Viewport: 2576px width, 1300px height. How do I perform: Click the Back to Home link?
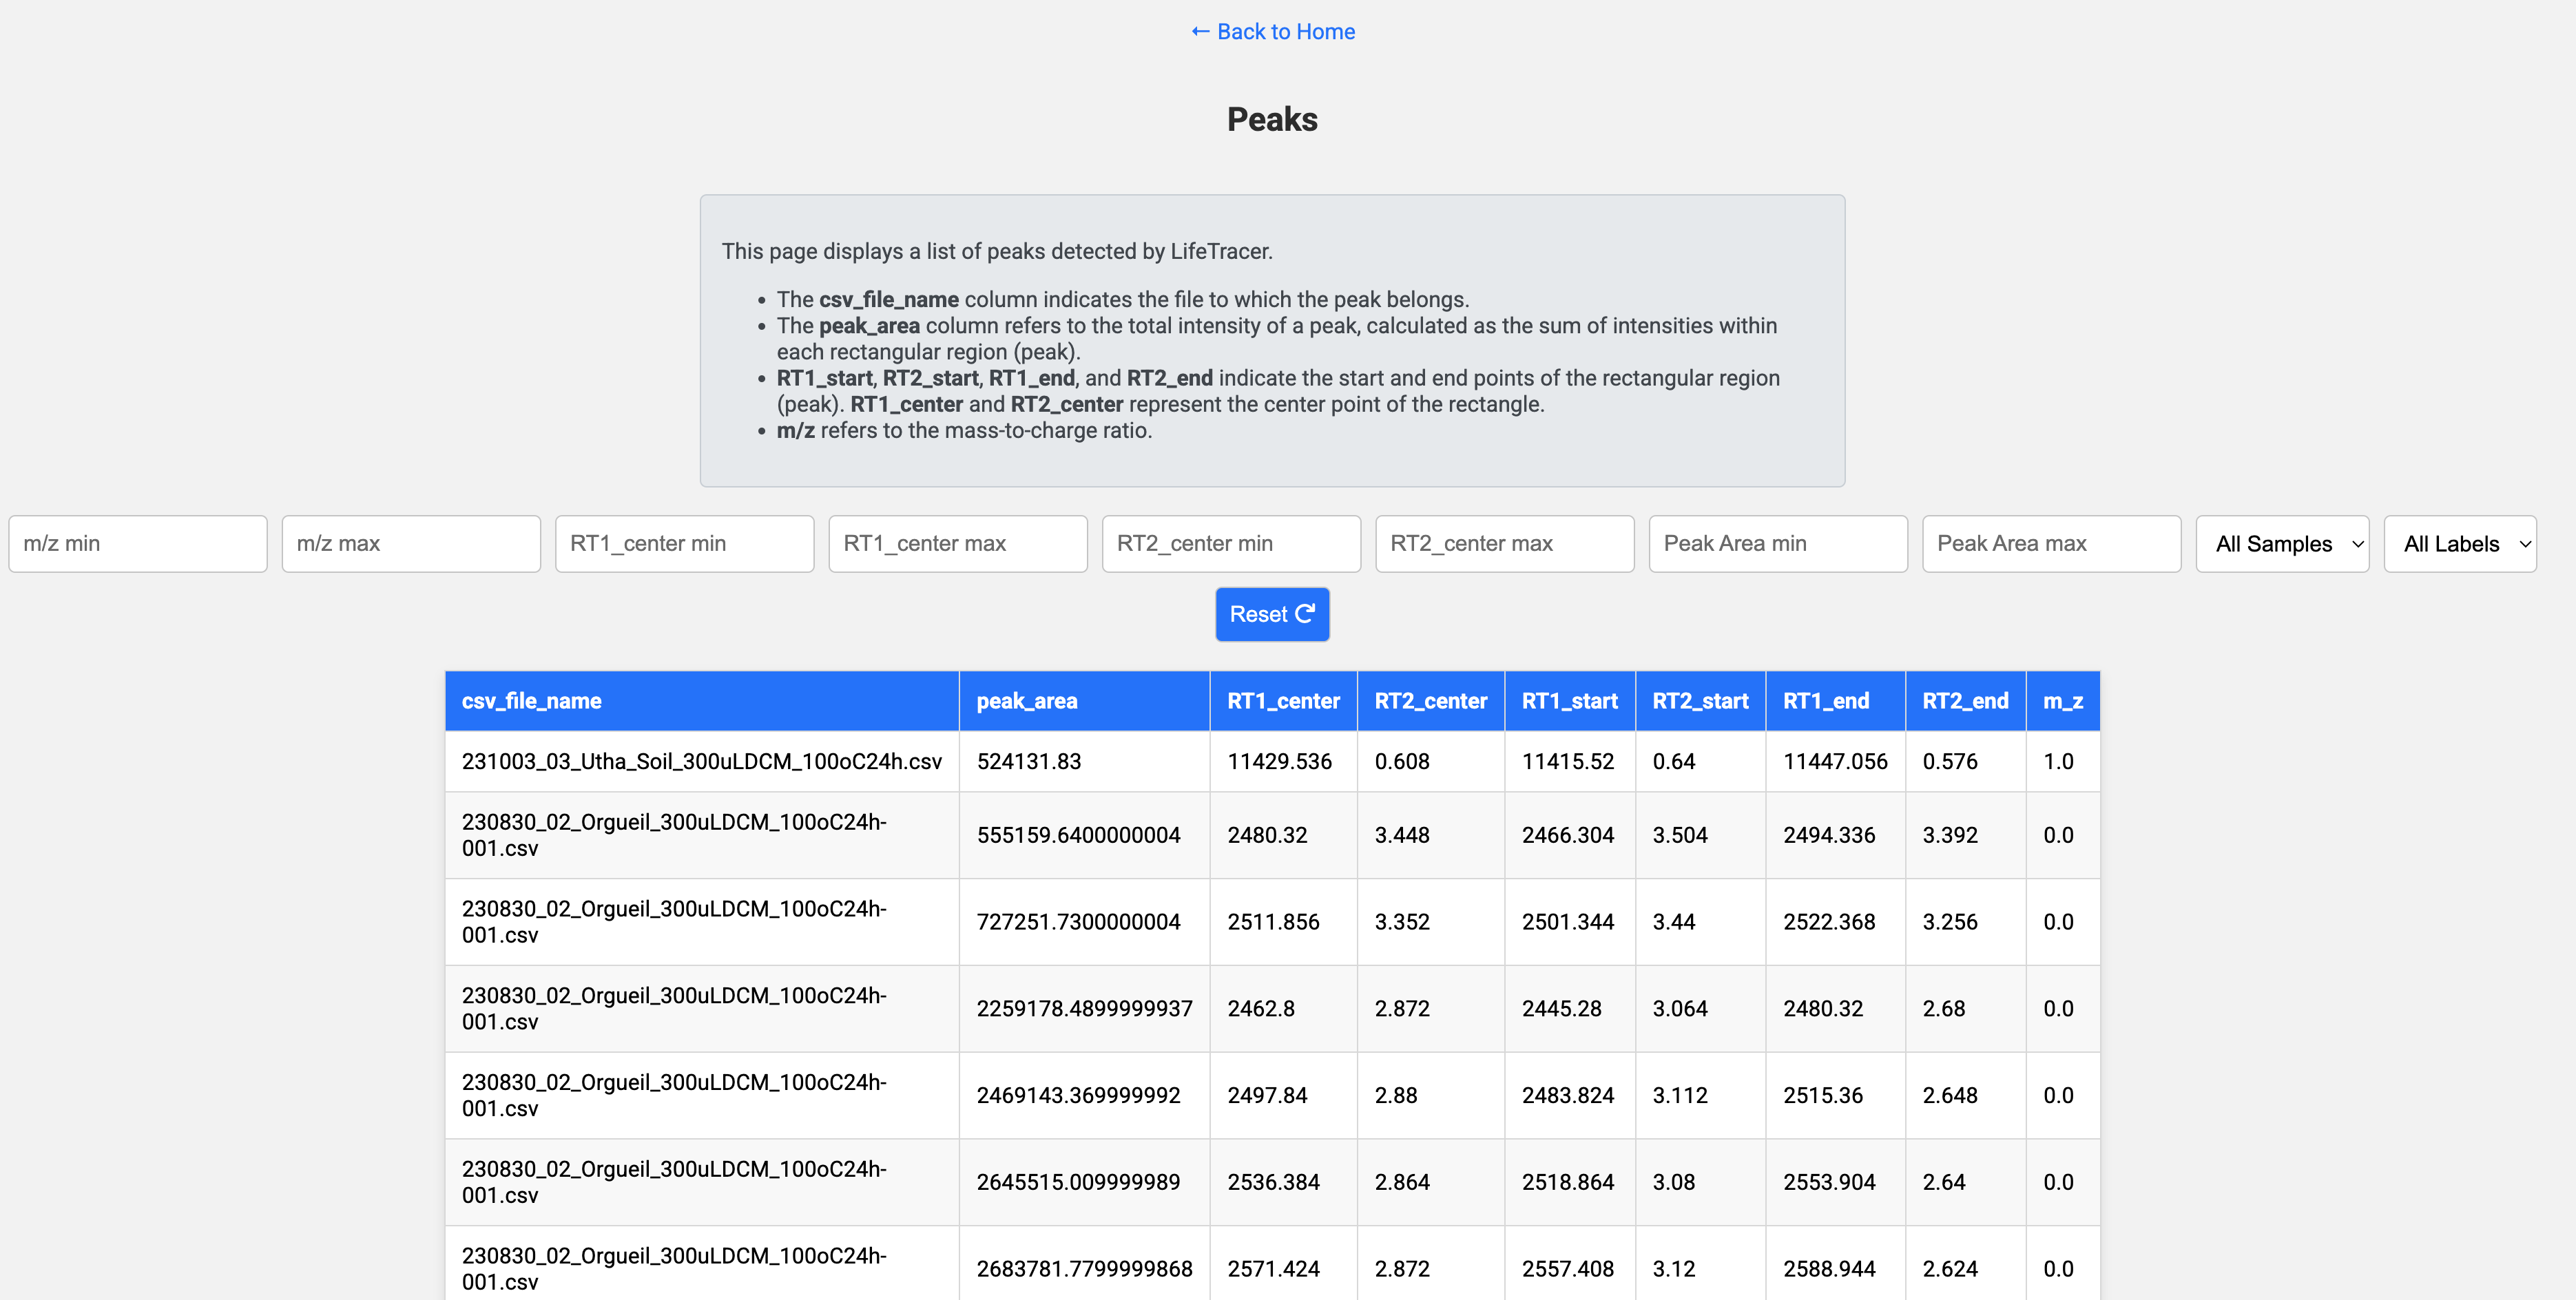point(1272,32)
